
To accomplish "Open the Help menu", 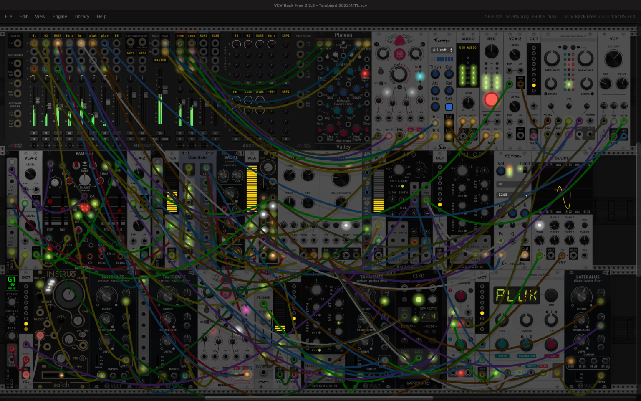I will pos(101,16).
